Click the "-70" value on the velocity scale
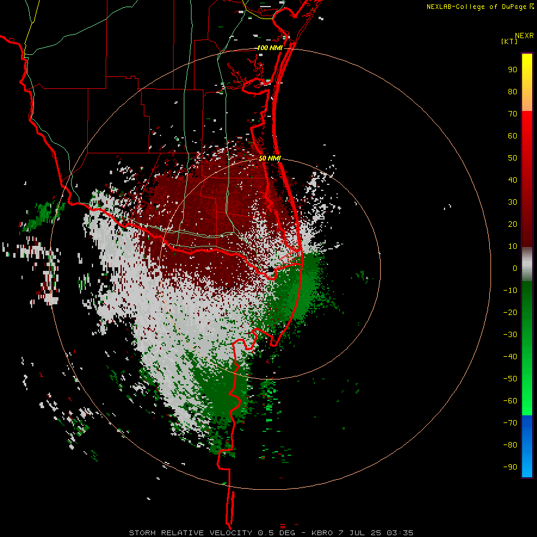Viewport: 537px width, 537px height. pos(510,423)
